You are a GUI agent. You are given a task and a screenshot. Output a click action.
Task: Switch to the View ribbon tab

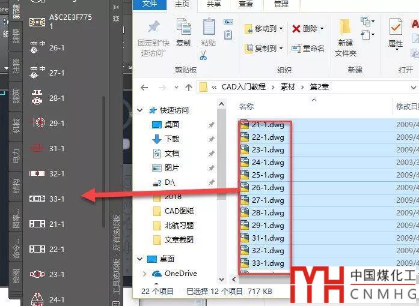pos(246,4)
